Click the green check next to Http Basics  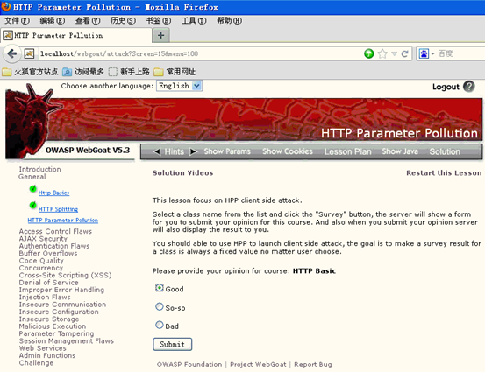tap(32, 188)
